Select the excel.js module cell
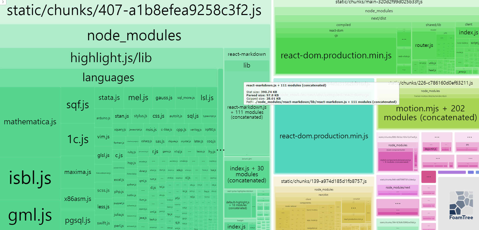 (x=119, y=180)
